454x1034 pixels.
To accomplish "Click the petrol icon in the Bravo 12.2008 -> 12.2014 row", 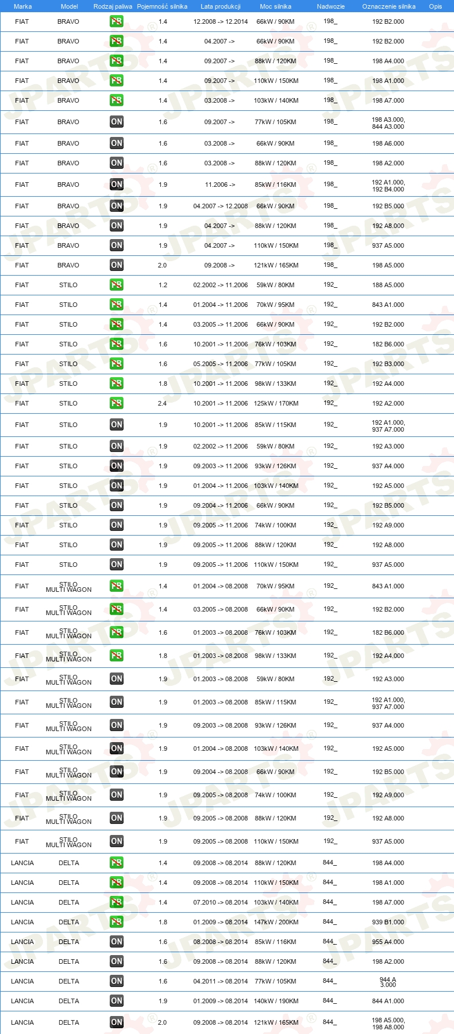I will [117, 21].
